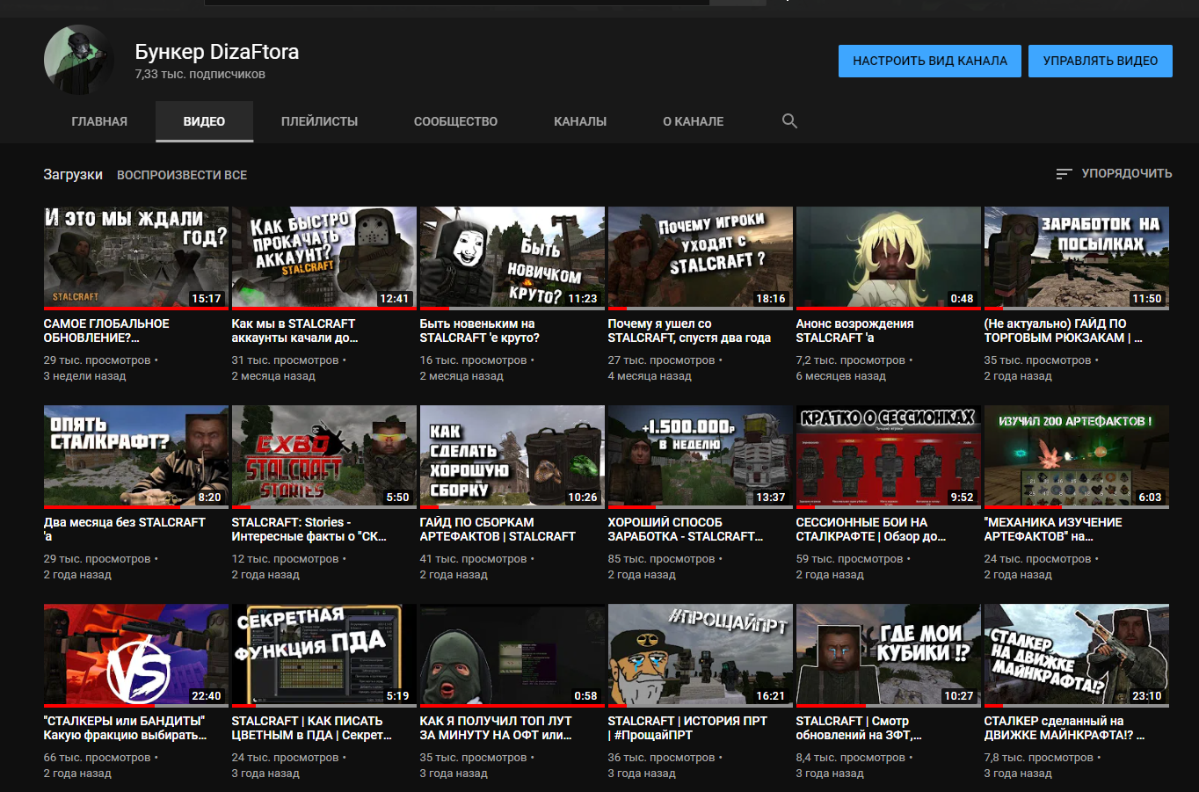Open the КАНАЛЫ tab
Viewport: 1199px width, 792px height.
[x=580, y=121]
